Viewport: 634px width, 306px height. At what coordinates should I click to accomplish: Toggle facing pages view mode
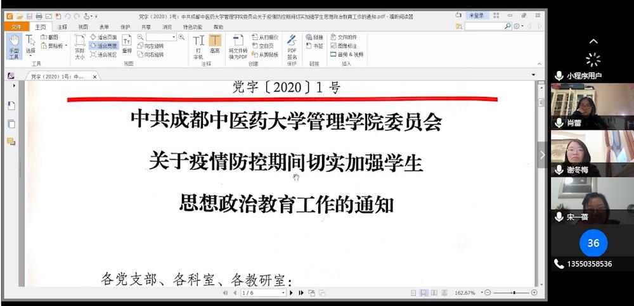434,293
